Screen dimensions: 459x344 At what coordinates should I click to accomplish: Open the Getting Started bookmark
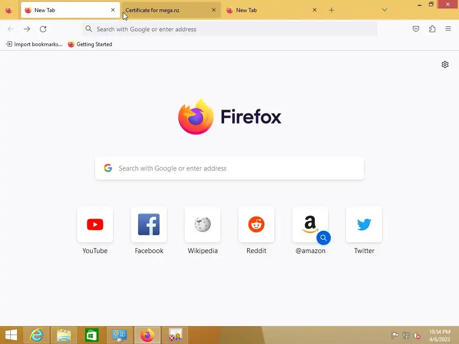click(90, 44)
